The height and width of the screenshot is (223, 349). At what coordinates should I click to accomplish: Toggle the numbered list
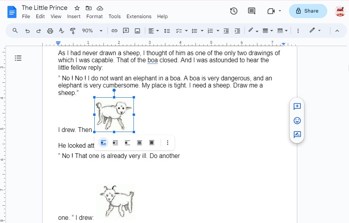[x=210, y=31]
